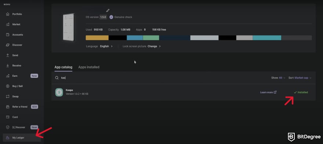Click the Accounts wallet icon
This screenshot has height=144, width=323.
pos(8,35)
